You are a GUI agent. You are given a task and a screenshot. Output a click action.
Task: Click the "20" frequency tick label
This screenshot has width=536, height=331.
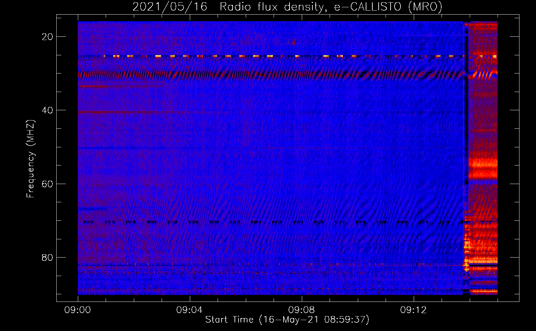click(x=47, y=37)
